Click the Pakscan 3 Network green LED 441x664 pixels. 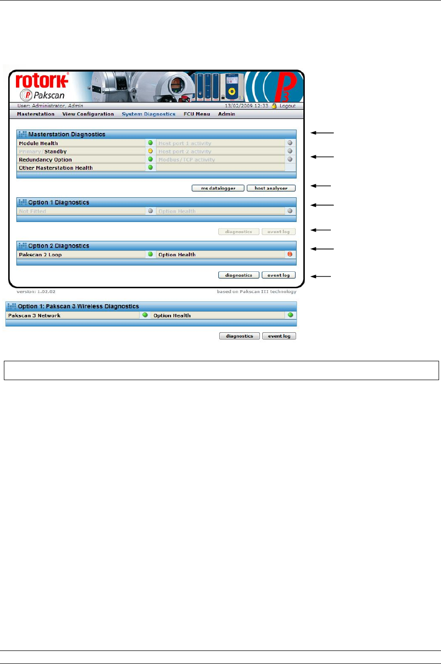coord(145,315)
